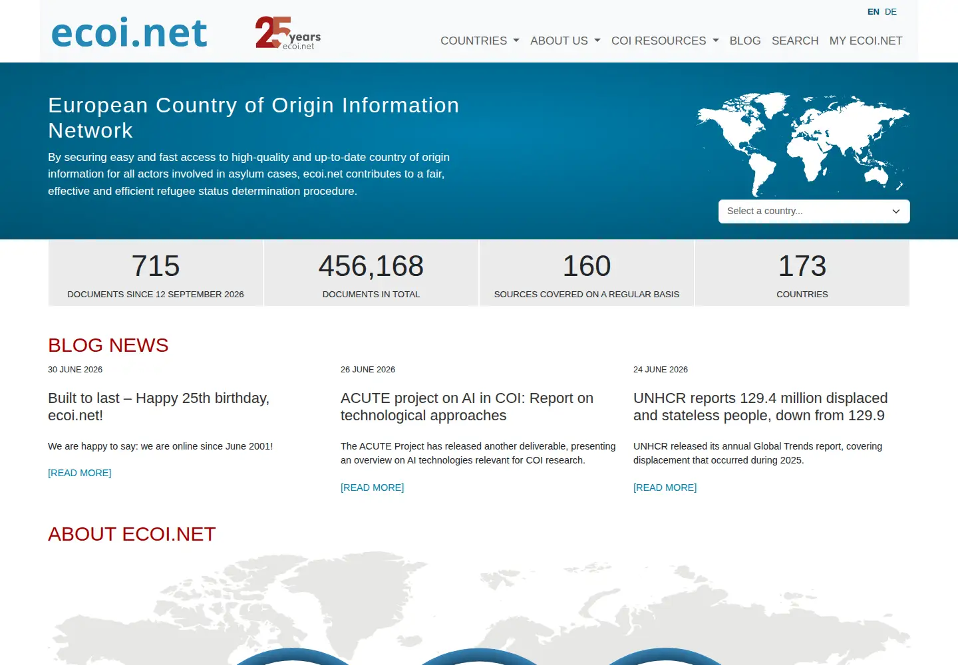Click the ecoi.net logo
This screenshot has width=958, height=665.
[x=129, y=33]
